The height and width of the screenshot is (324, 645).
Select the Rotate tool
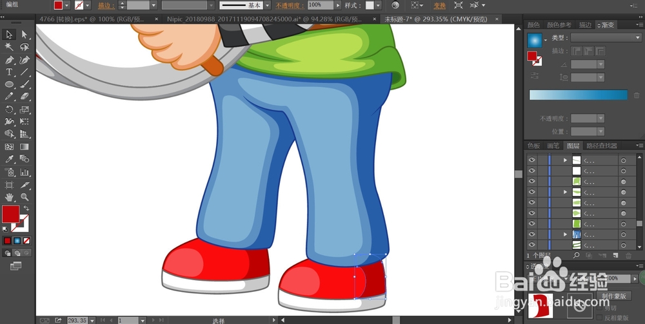(9, 110)
